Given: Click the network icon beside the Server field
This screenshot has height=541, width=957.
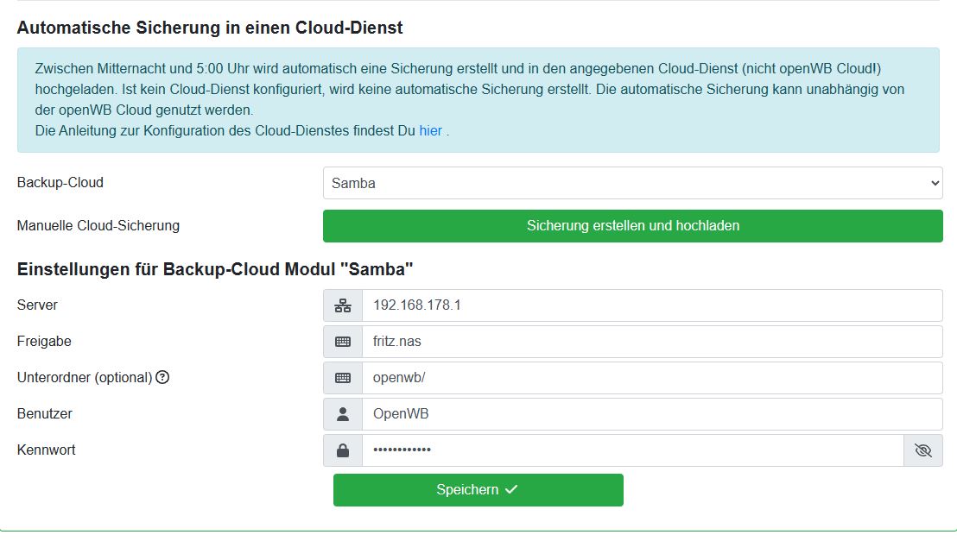Looking at the screenshot, I should point(343,305).
